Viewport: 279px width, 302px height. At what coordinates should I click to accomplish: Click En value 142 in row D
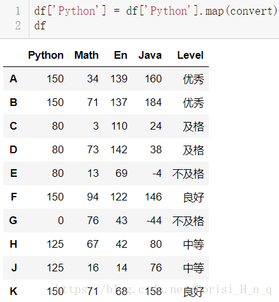pos(119,149)
